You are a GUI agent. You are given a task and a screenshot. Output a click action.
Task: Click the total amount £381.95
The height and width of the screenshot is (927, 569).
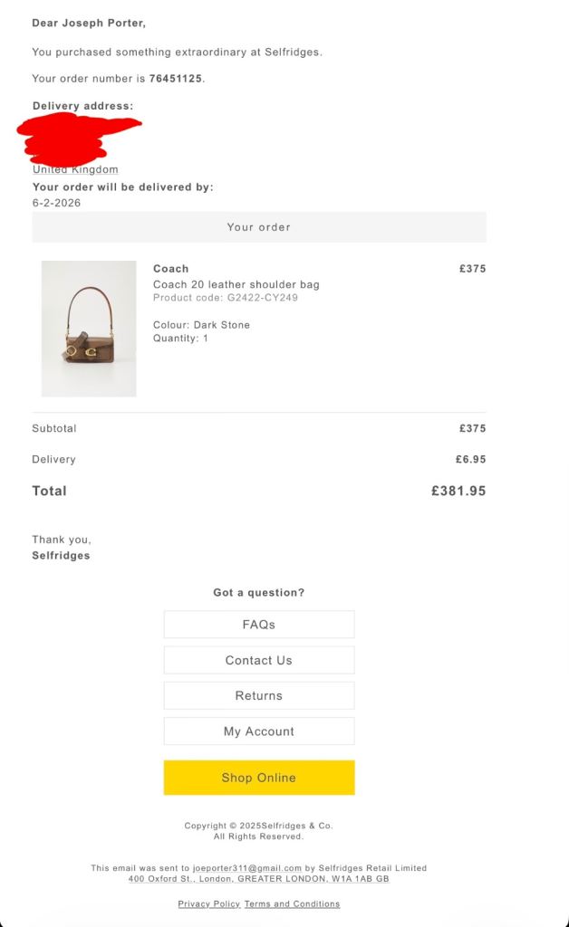coord(458,491)
